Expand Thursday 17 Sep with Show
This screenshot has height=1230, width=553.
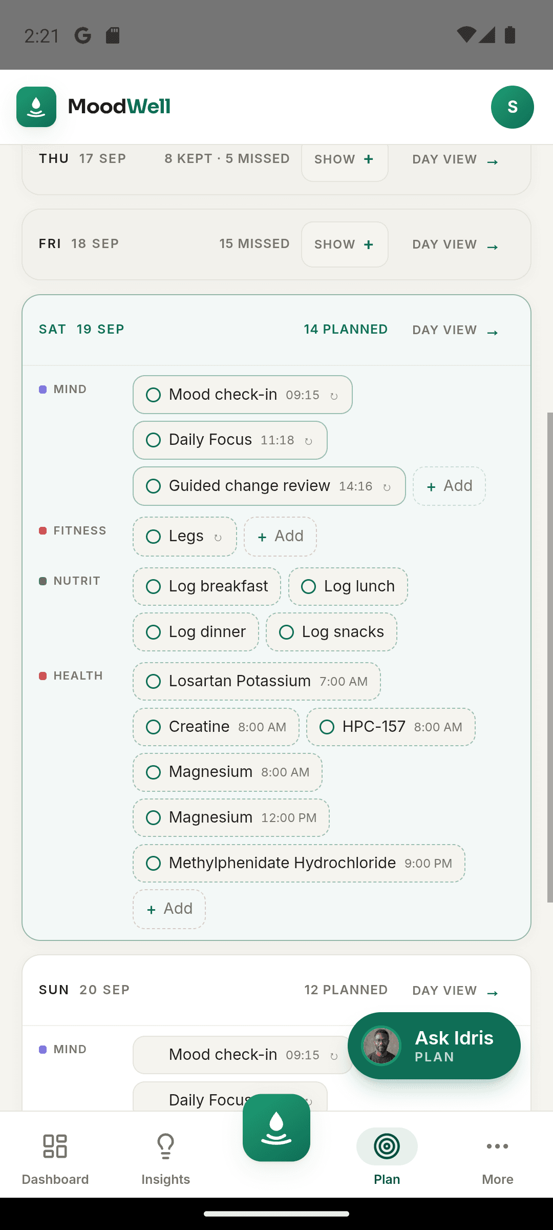click(x=345, y=160)
